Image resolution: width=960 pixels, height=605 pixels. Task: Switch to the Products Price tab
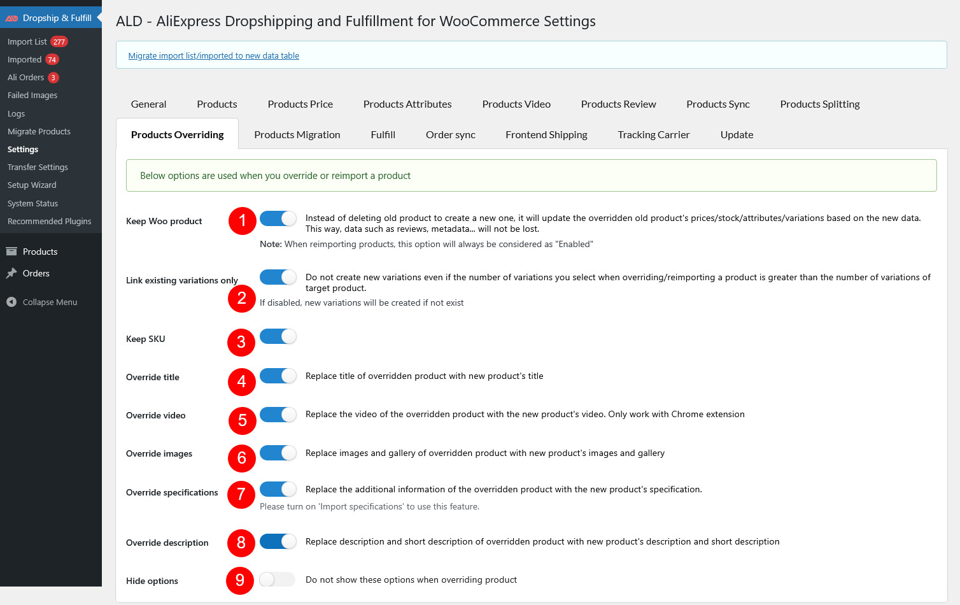[x=300, y=104]
